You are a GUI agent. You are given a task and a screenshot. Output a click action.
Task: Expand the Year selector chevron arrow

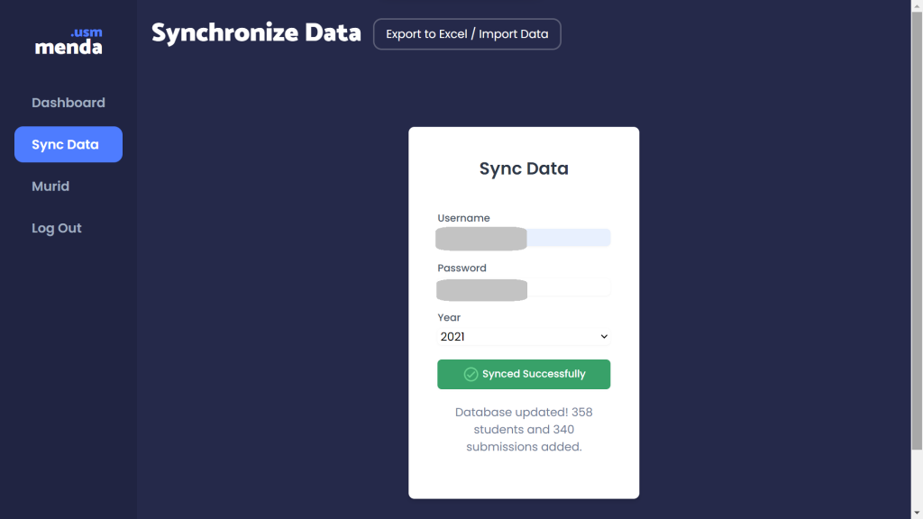point(603,337)
